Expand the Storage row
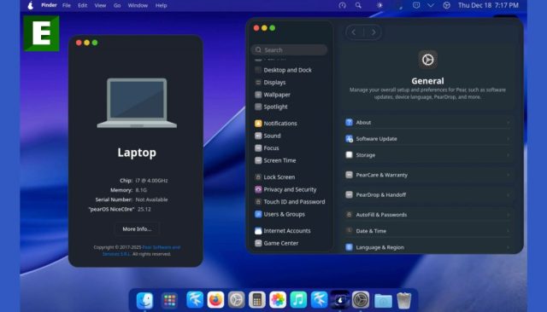547x312 pixels. pos(427,155)
